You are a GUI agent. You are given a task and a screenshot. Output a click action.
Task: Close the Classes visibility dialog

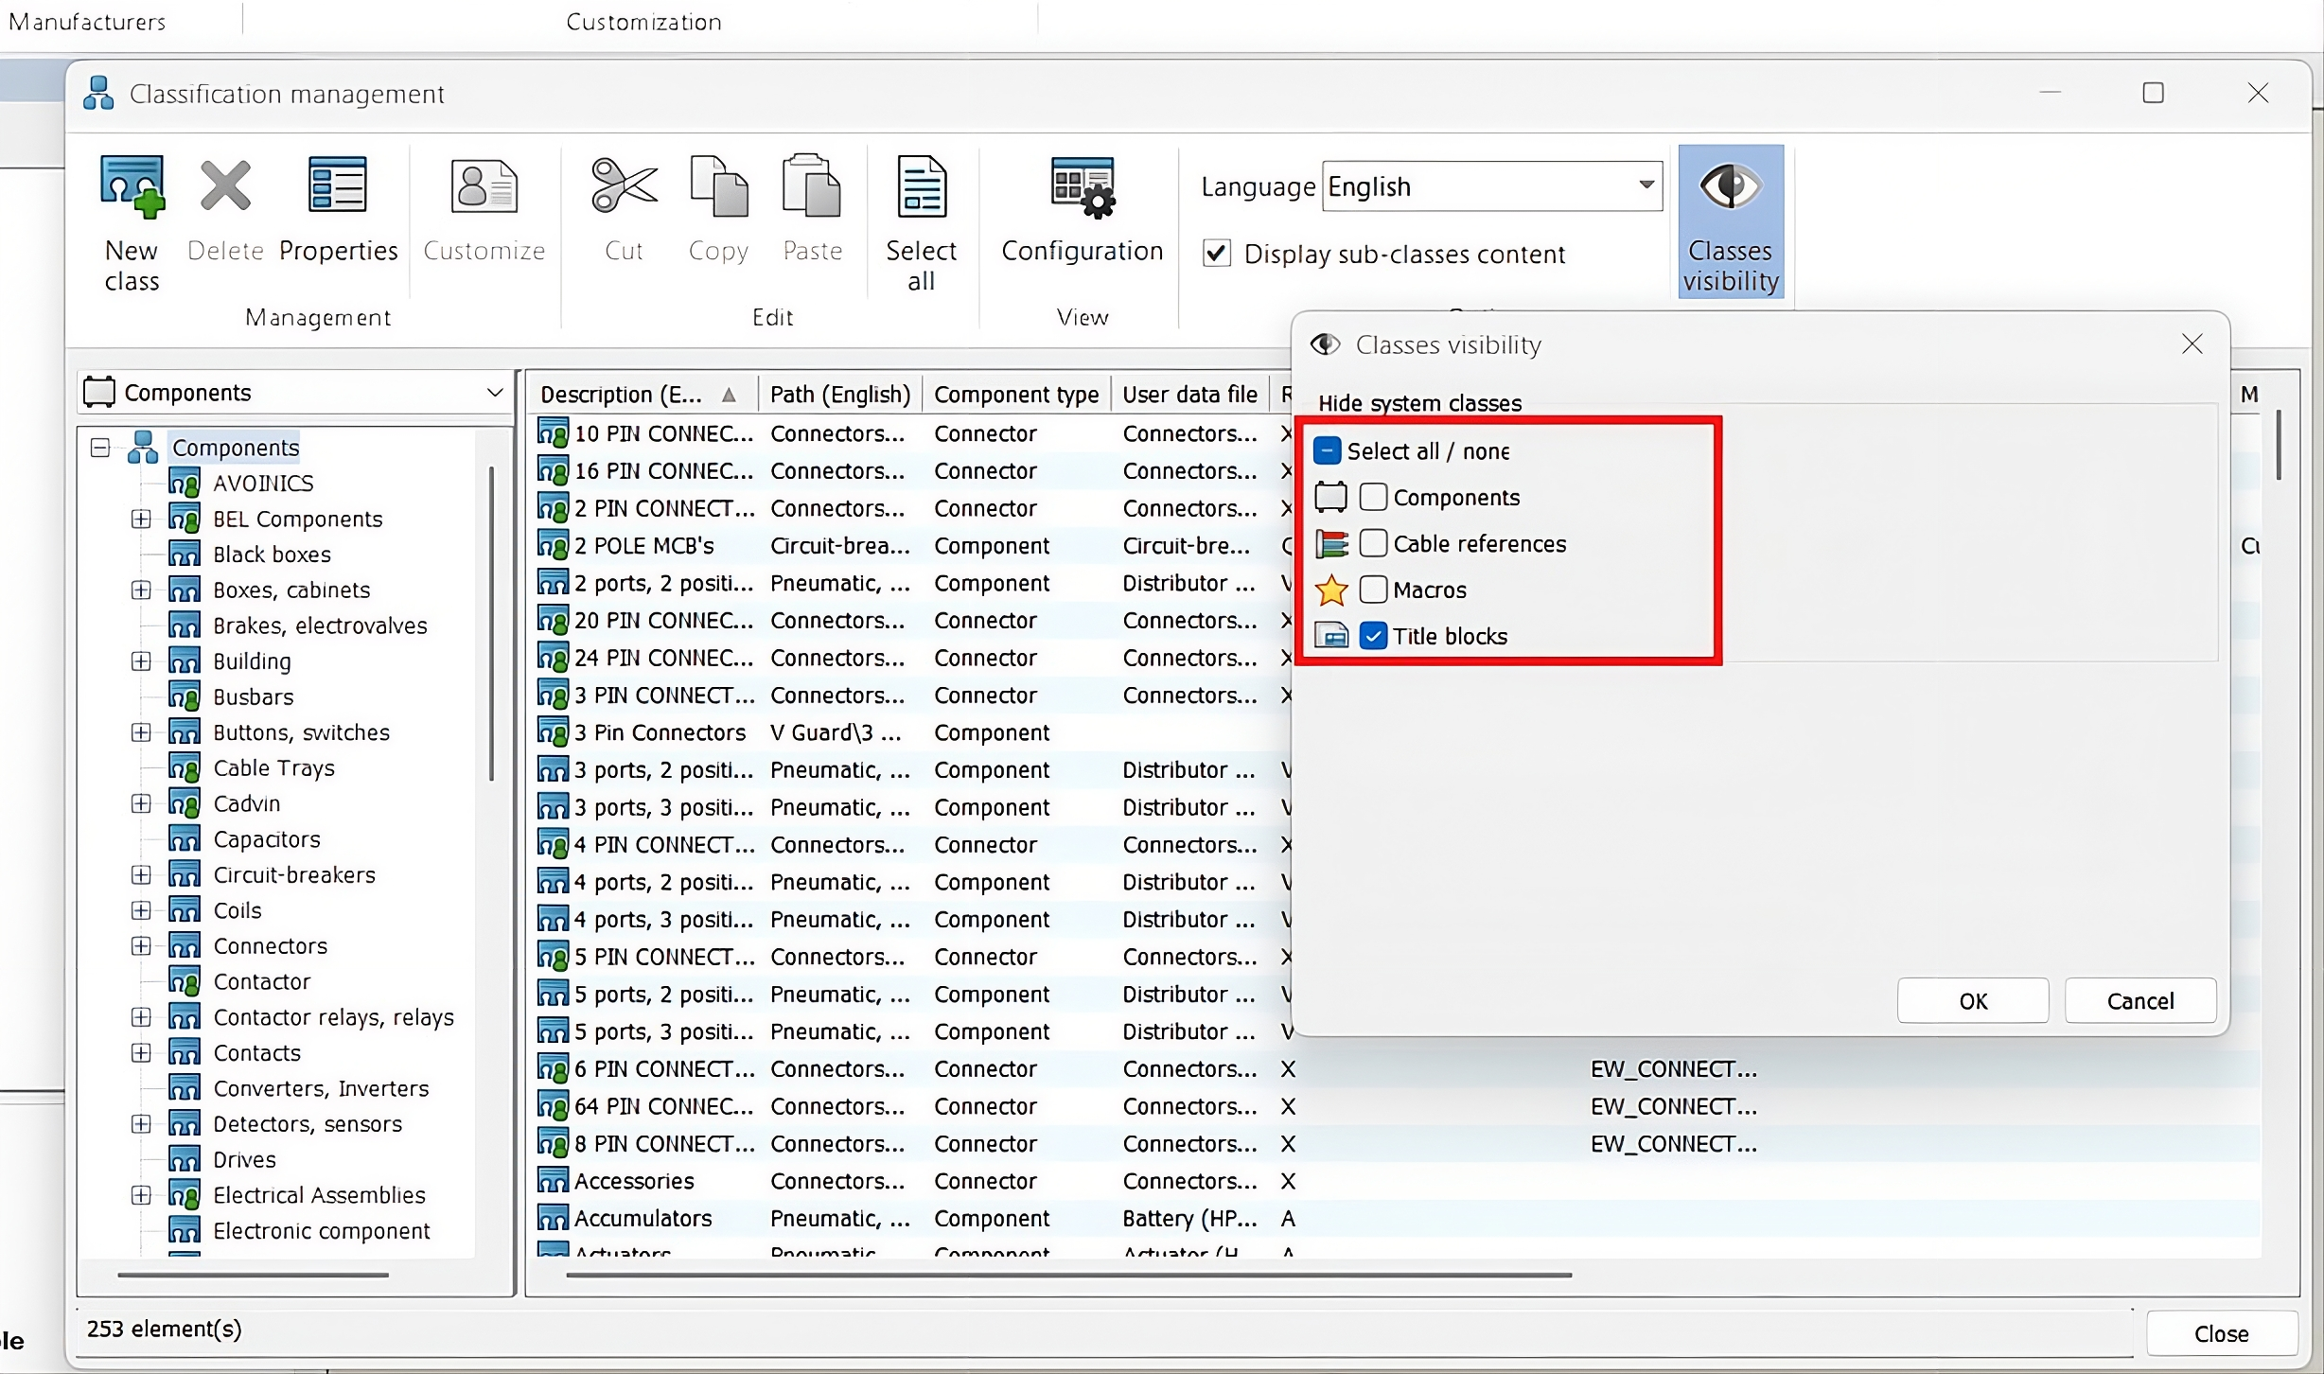point(2192,344)
